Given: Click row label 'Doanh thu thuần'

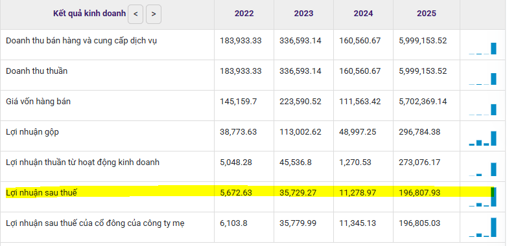Looking at the screenshot, I should click(x=36, y=71).
